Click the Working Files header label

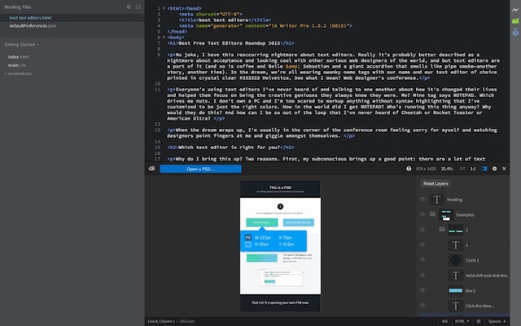(x=18, y=7)
